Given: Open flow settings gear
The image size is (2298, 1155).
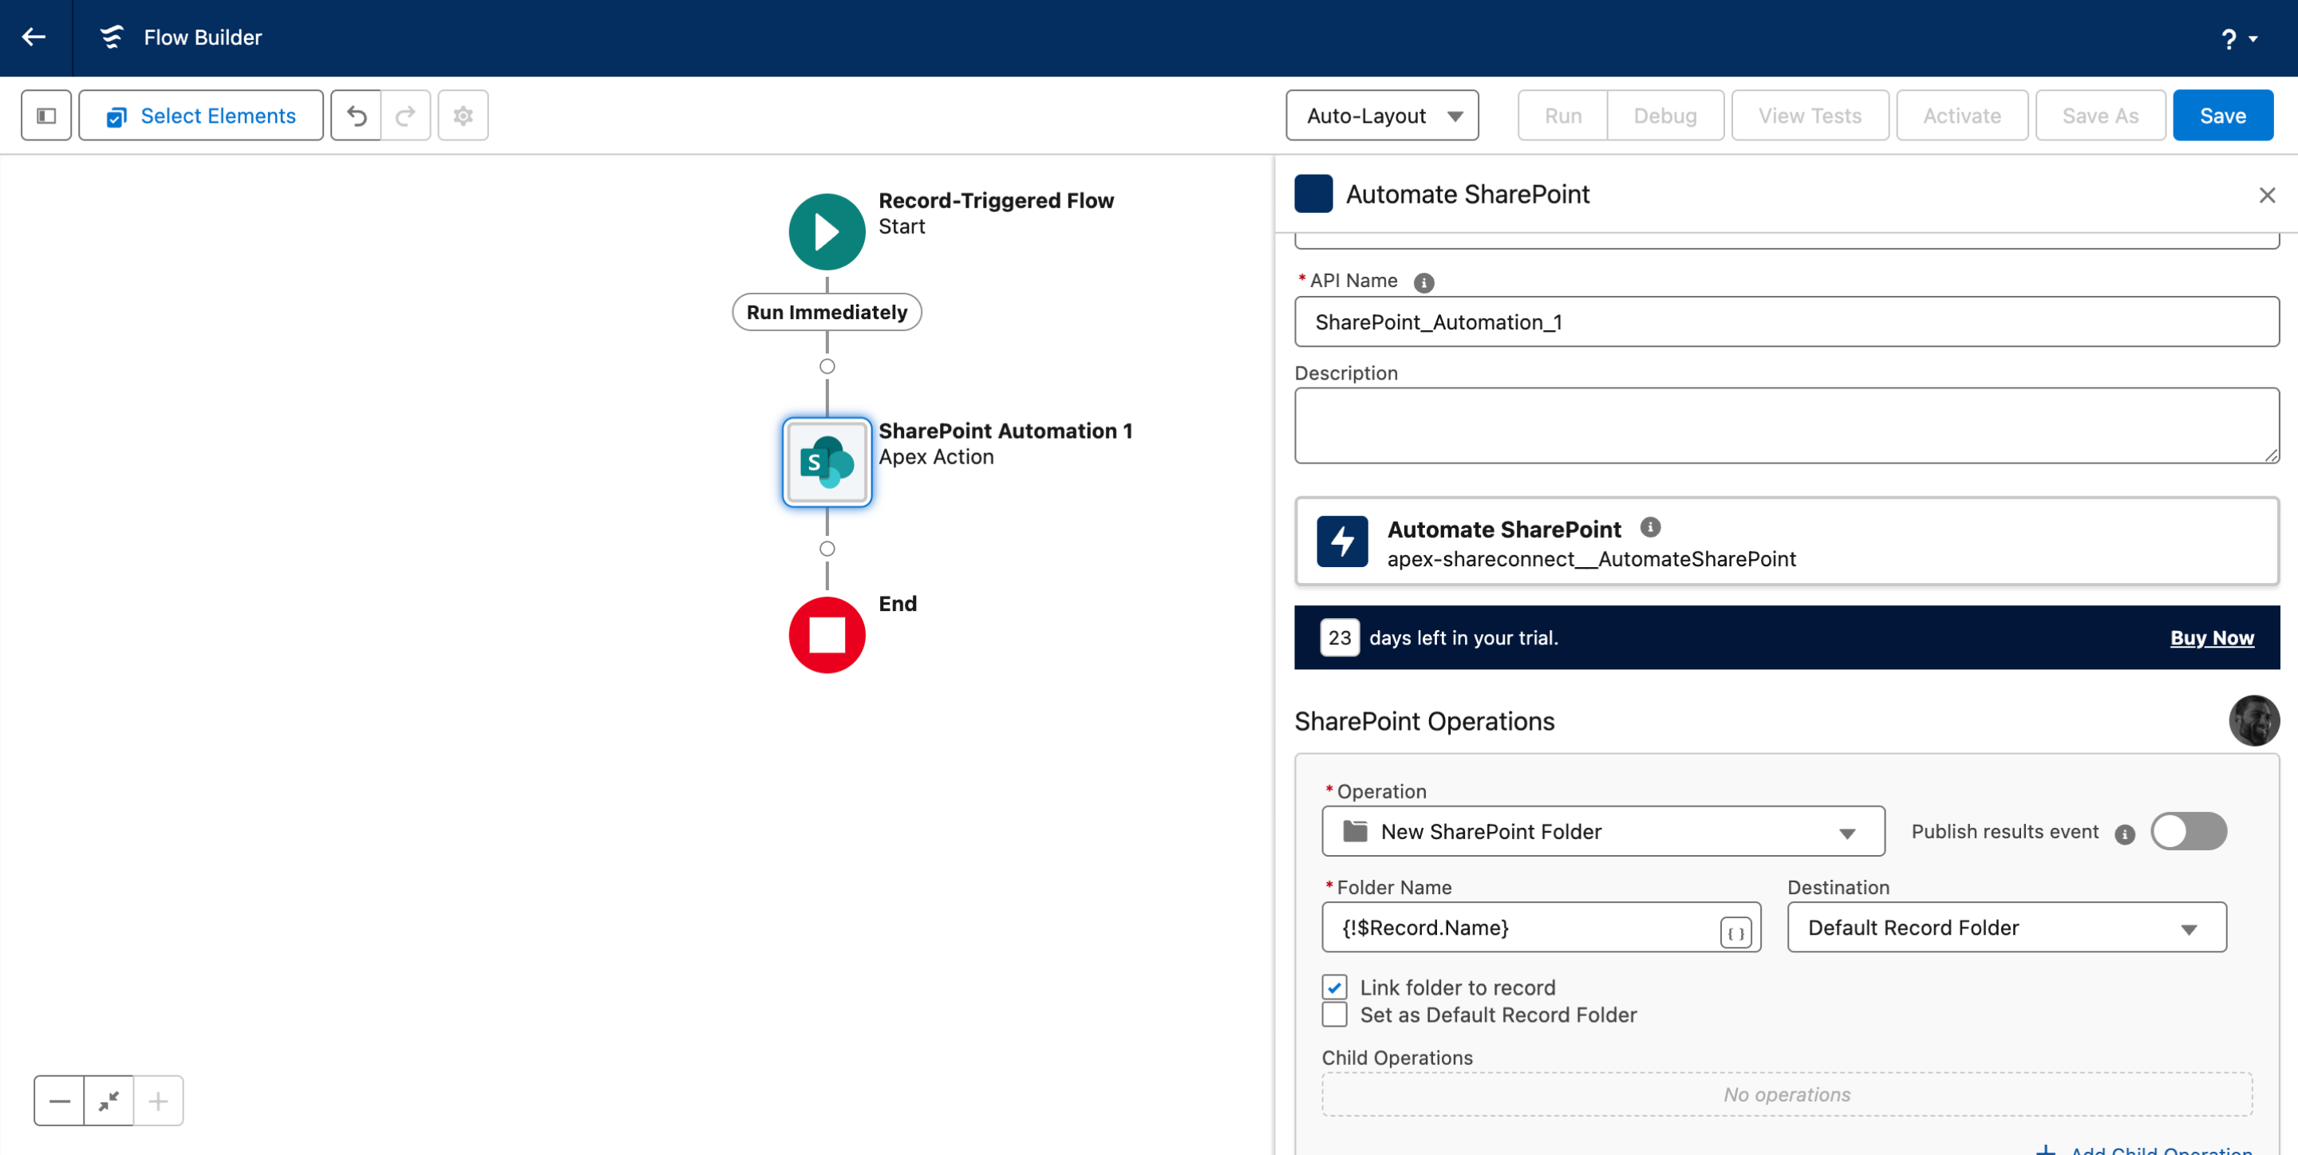Looking at the screenshot, I should [x=463, y=115].
